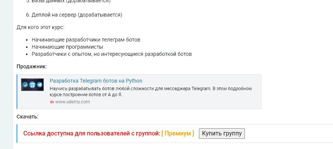Click 'Разработчики с опытом' list item
The width and height of the screenshot is (333, 149).
tap(112, 54)
